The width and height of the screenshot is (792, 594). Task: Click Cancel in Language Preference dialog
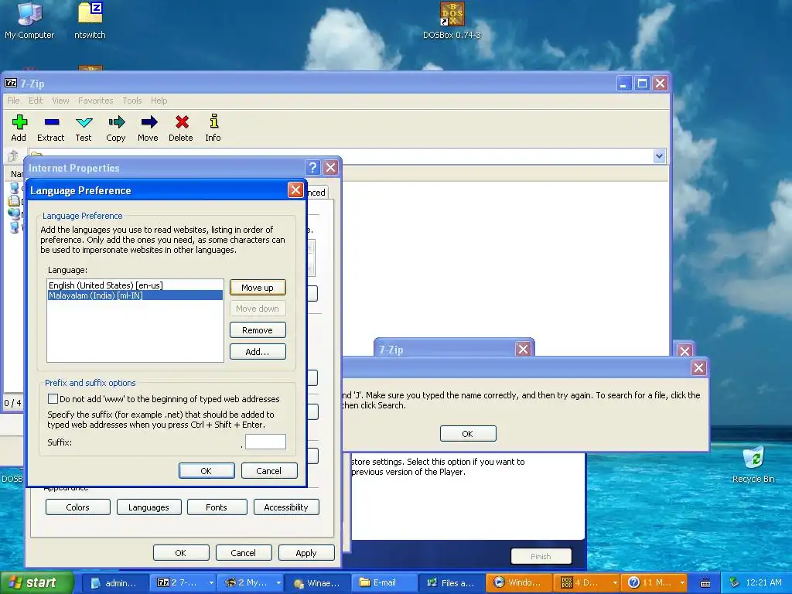point(269,471)
